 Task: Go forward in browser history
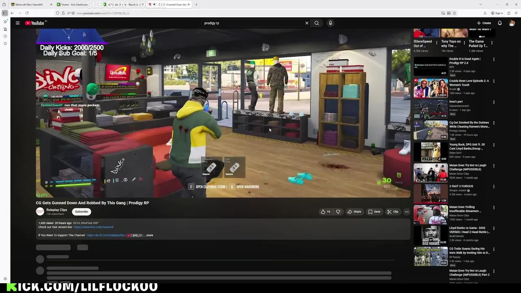(20, 13)
